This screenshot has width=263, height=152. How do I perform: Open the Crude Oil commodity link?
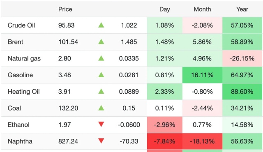21,25
